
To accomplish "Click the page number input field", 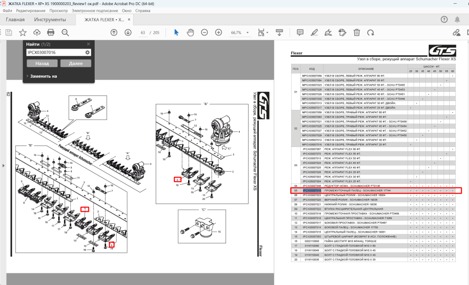I will (143, 33).
